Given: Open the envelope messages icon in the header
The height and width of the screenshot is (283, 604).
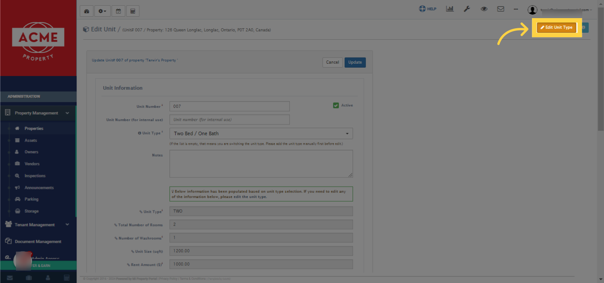Looking at the screenshot, I should [500, 8].
